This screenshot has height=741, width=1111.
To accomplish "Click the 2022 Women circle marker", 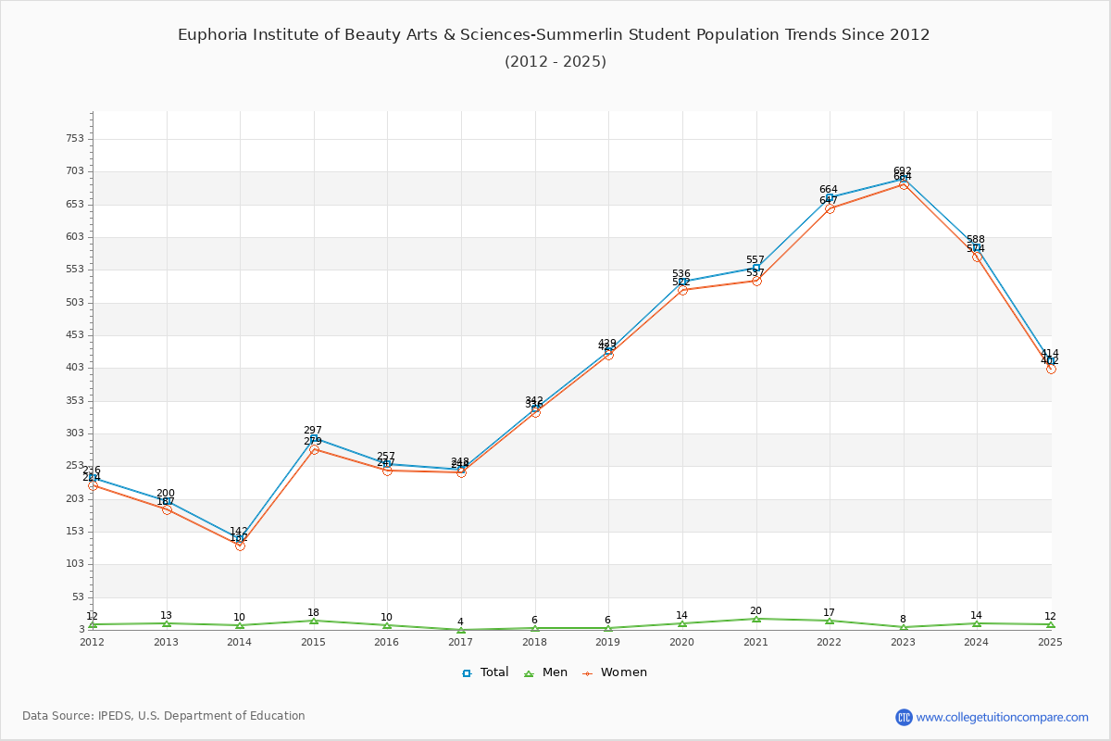I will [x=830, y=208].
